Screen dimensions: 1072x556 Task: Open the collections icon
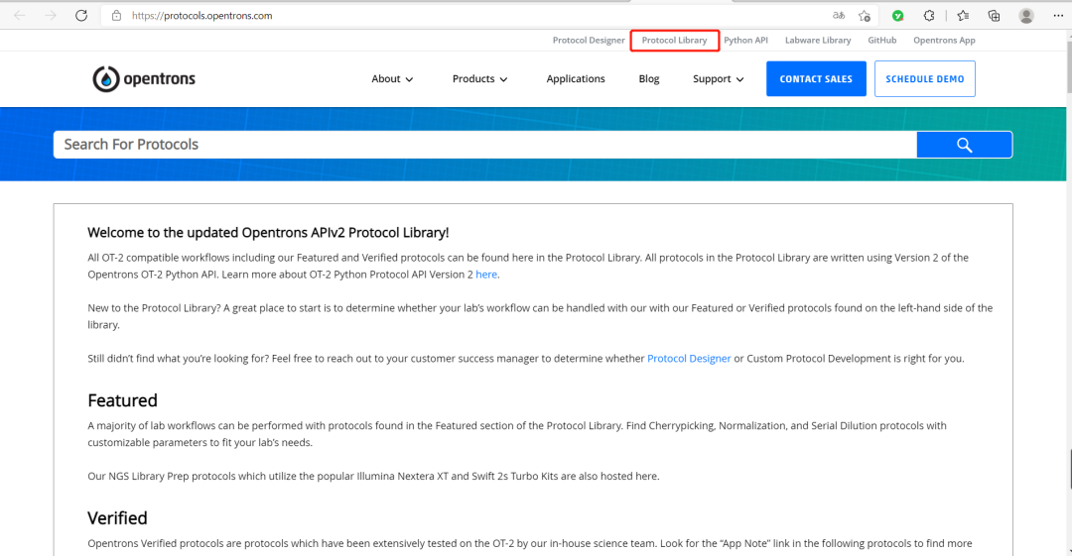(994, 15)
